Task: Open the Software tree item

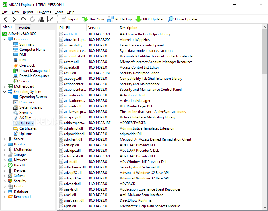Action: click(21, 176)
